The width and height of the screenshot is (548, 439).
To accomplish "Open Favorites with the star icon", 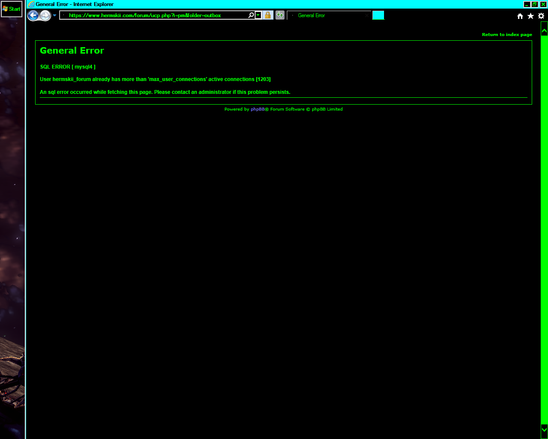I will [x=530, y=15].
